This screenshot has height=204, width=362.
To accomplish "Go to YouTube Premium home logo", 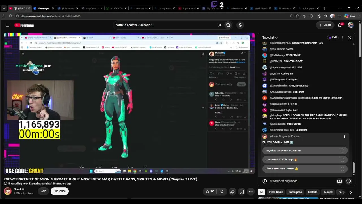I will pos(24,25).
